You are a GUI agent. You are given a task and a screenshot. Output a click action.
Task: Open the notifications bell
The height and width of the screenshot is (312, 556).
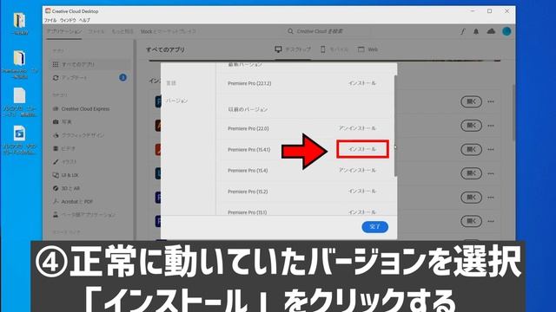(x=476, y=31)
